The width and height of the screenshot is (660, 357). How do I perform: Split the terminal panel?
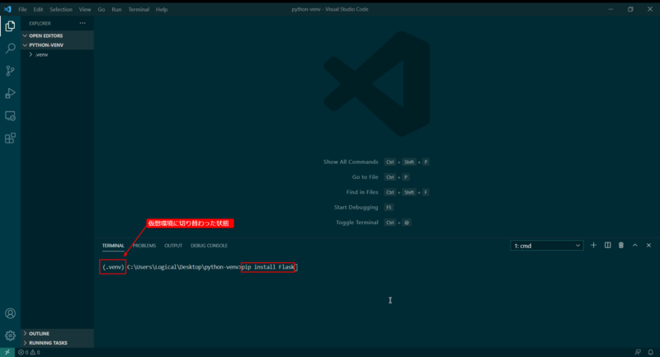[607, 245]
